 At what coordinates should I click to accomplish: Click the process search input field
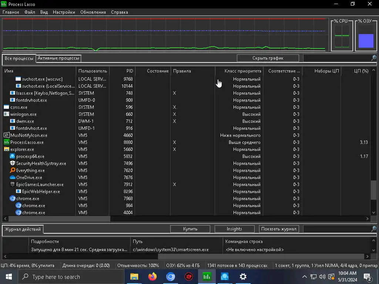[x=337, y=58]
